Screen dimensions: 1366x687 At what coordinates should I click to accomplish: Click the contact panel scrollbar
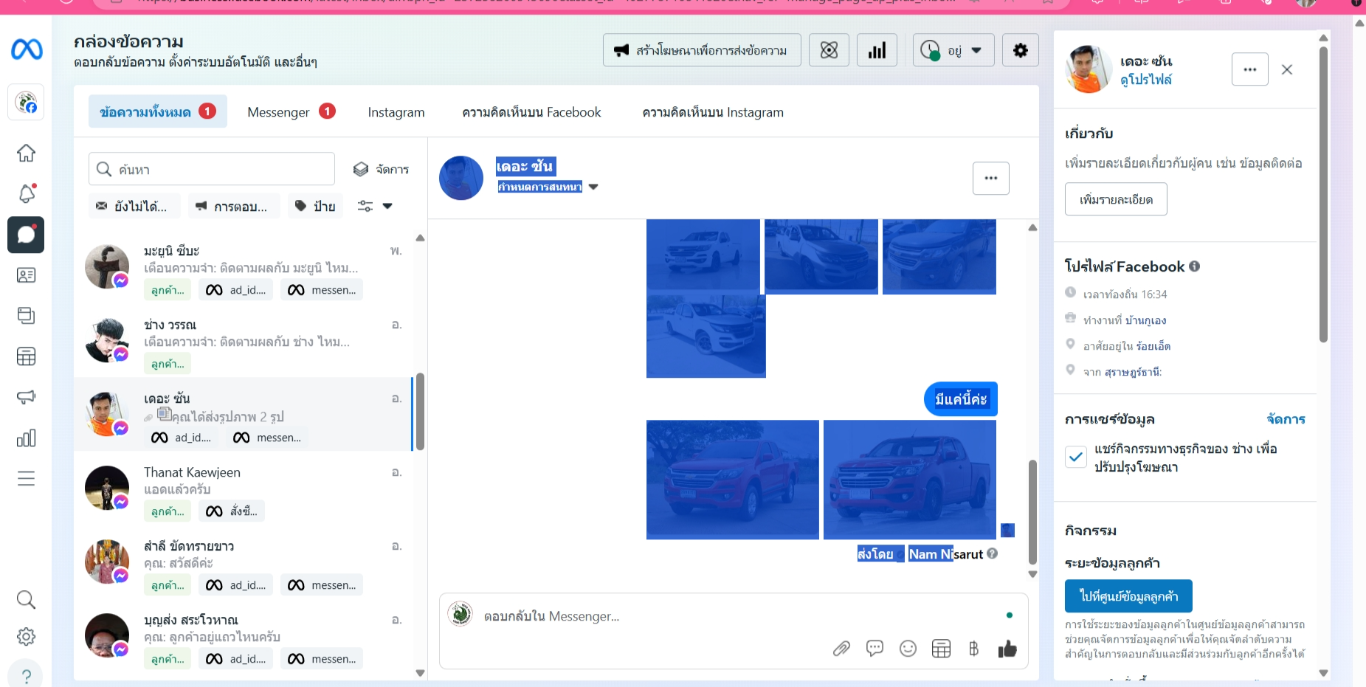click(x=1323, y=195)
